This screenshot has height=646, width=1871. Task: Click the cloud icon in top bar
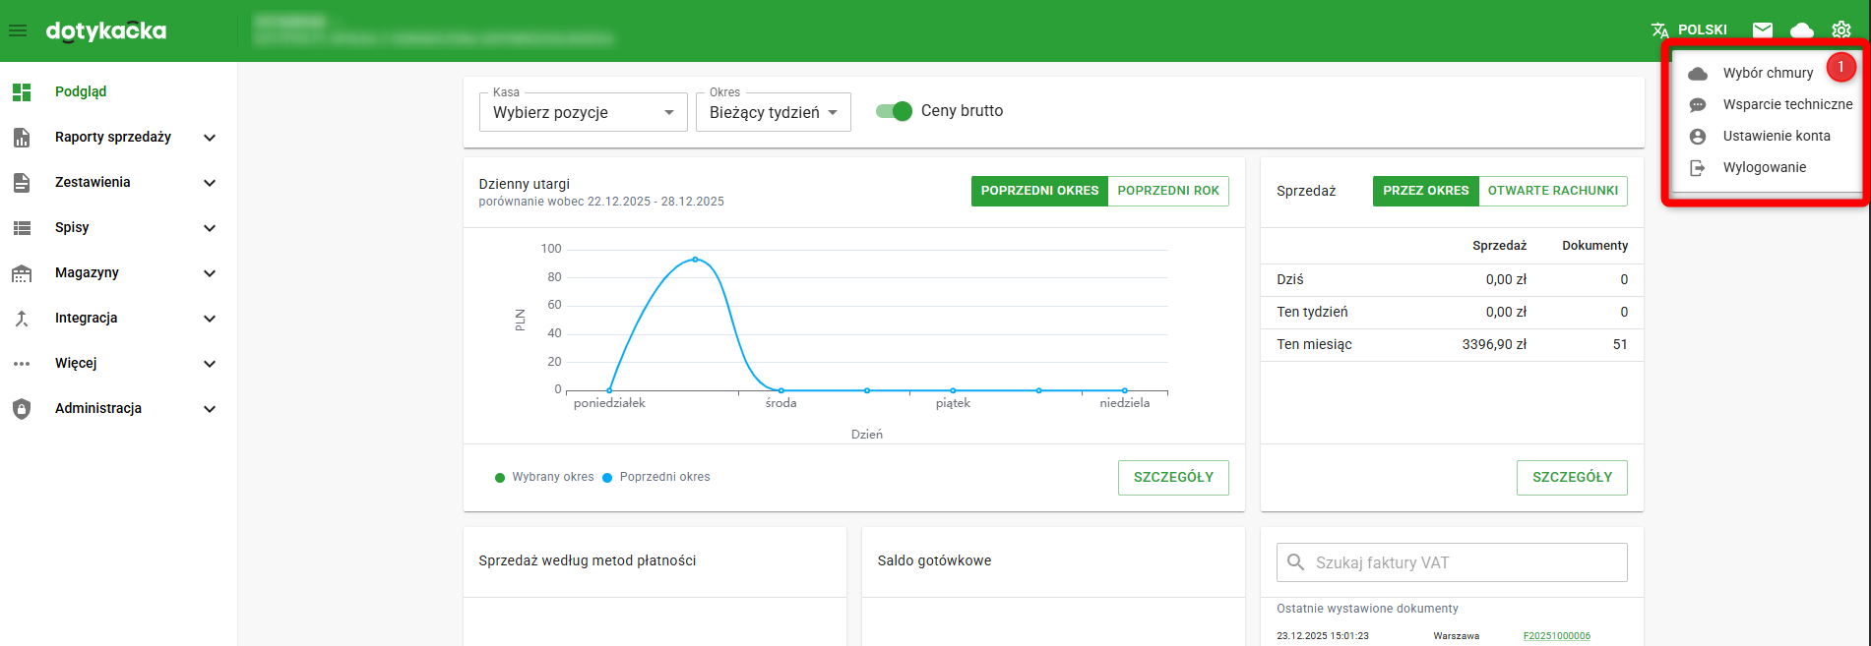(x=1801, y=30)
